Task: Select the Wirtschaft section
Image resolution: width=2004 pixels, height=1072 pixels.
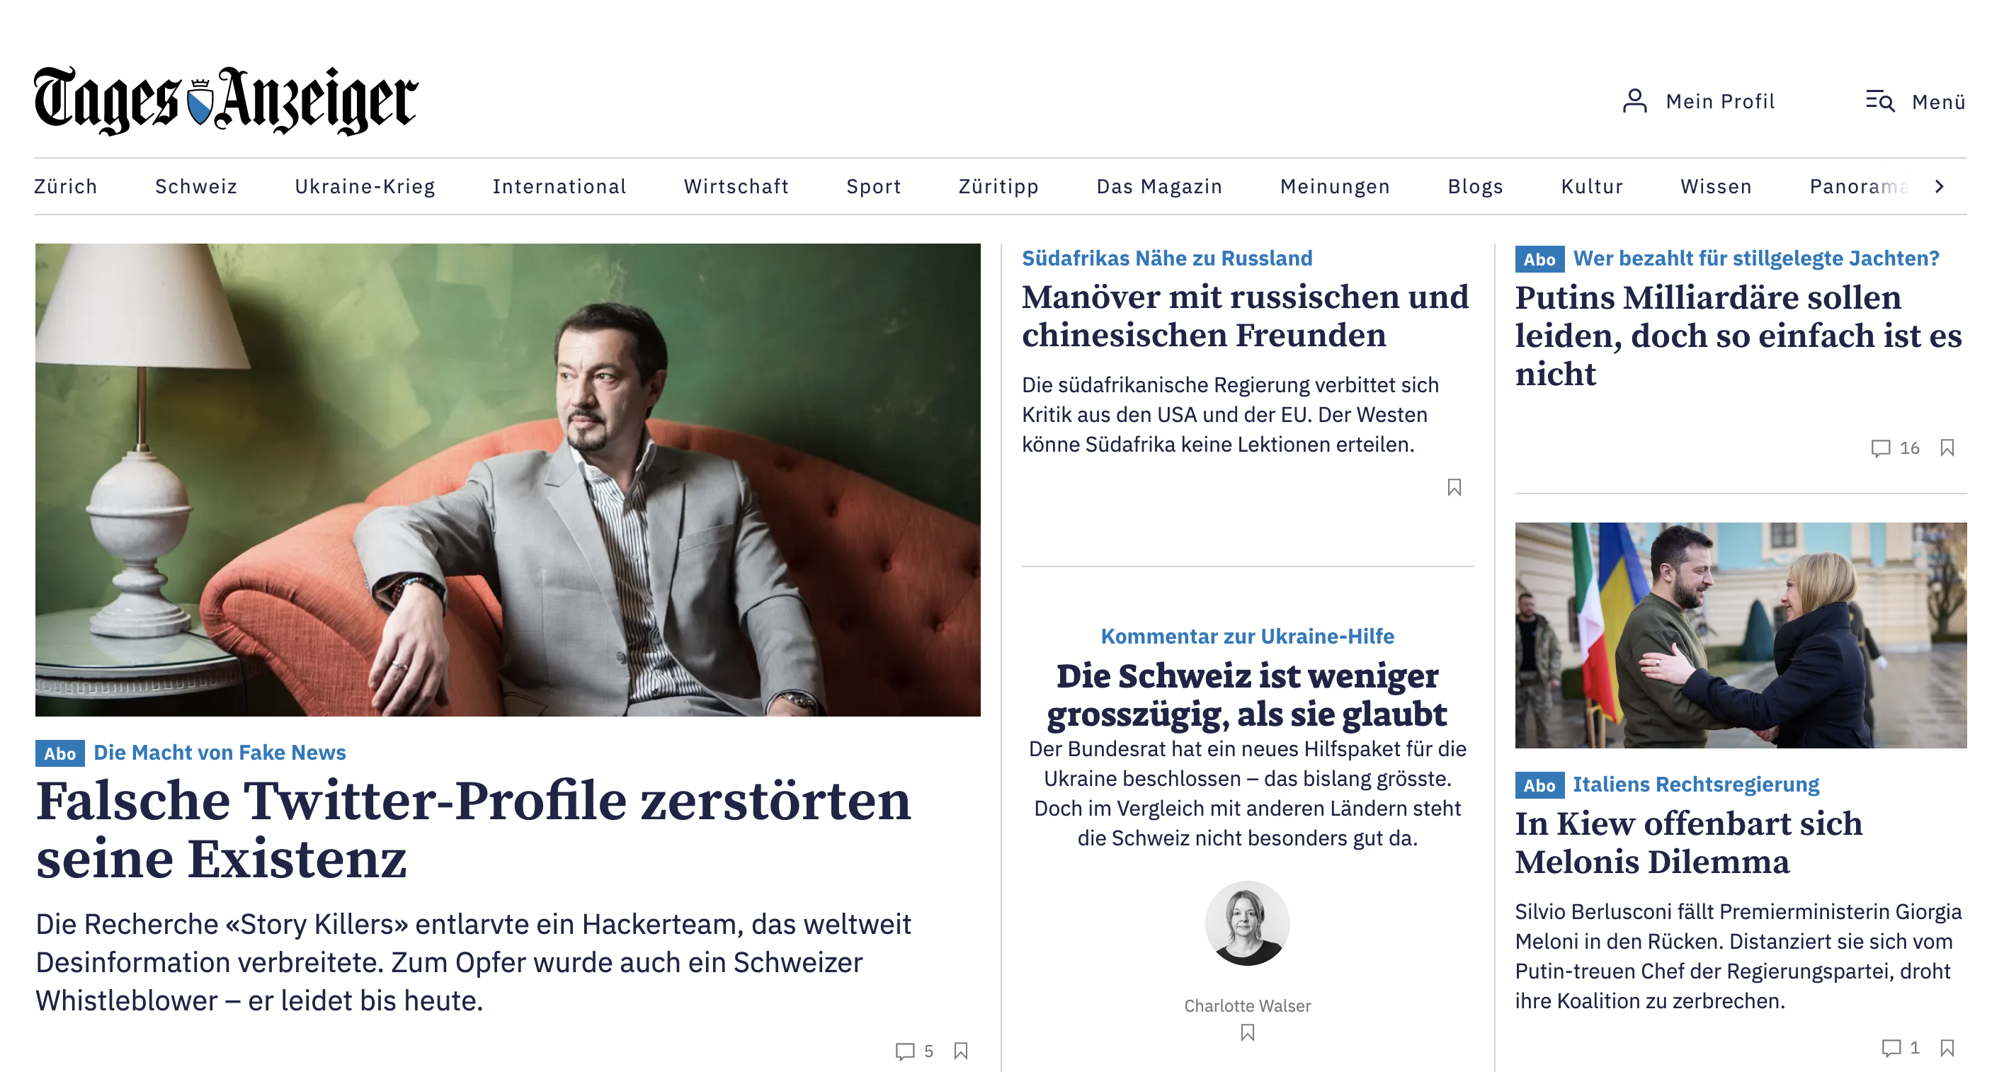Action: [735, 187]
